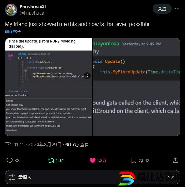Toggle the pink heart like icon

pyautogui.click(x=92, y=160)
